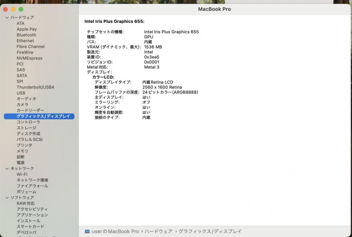This screenshot has width=352, height=237.
Task: Click the ミラーリング value オフ
Action: pyautogui.click(x=146, y=102)
